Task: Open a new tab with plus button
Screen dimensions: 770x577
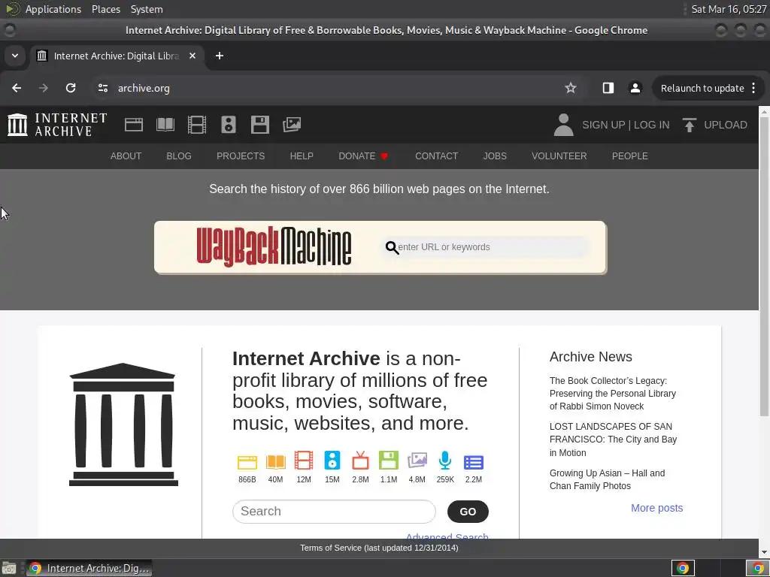Action: coord(220,56)
